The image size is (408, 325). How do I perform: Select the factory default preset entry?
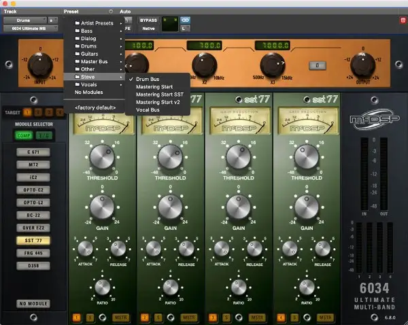[x=95, y=107]
